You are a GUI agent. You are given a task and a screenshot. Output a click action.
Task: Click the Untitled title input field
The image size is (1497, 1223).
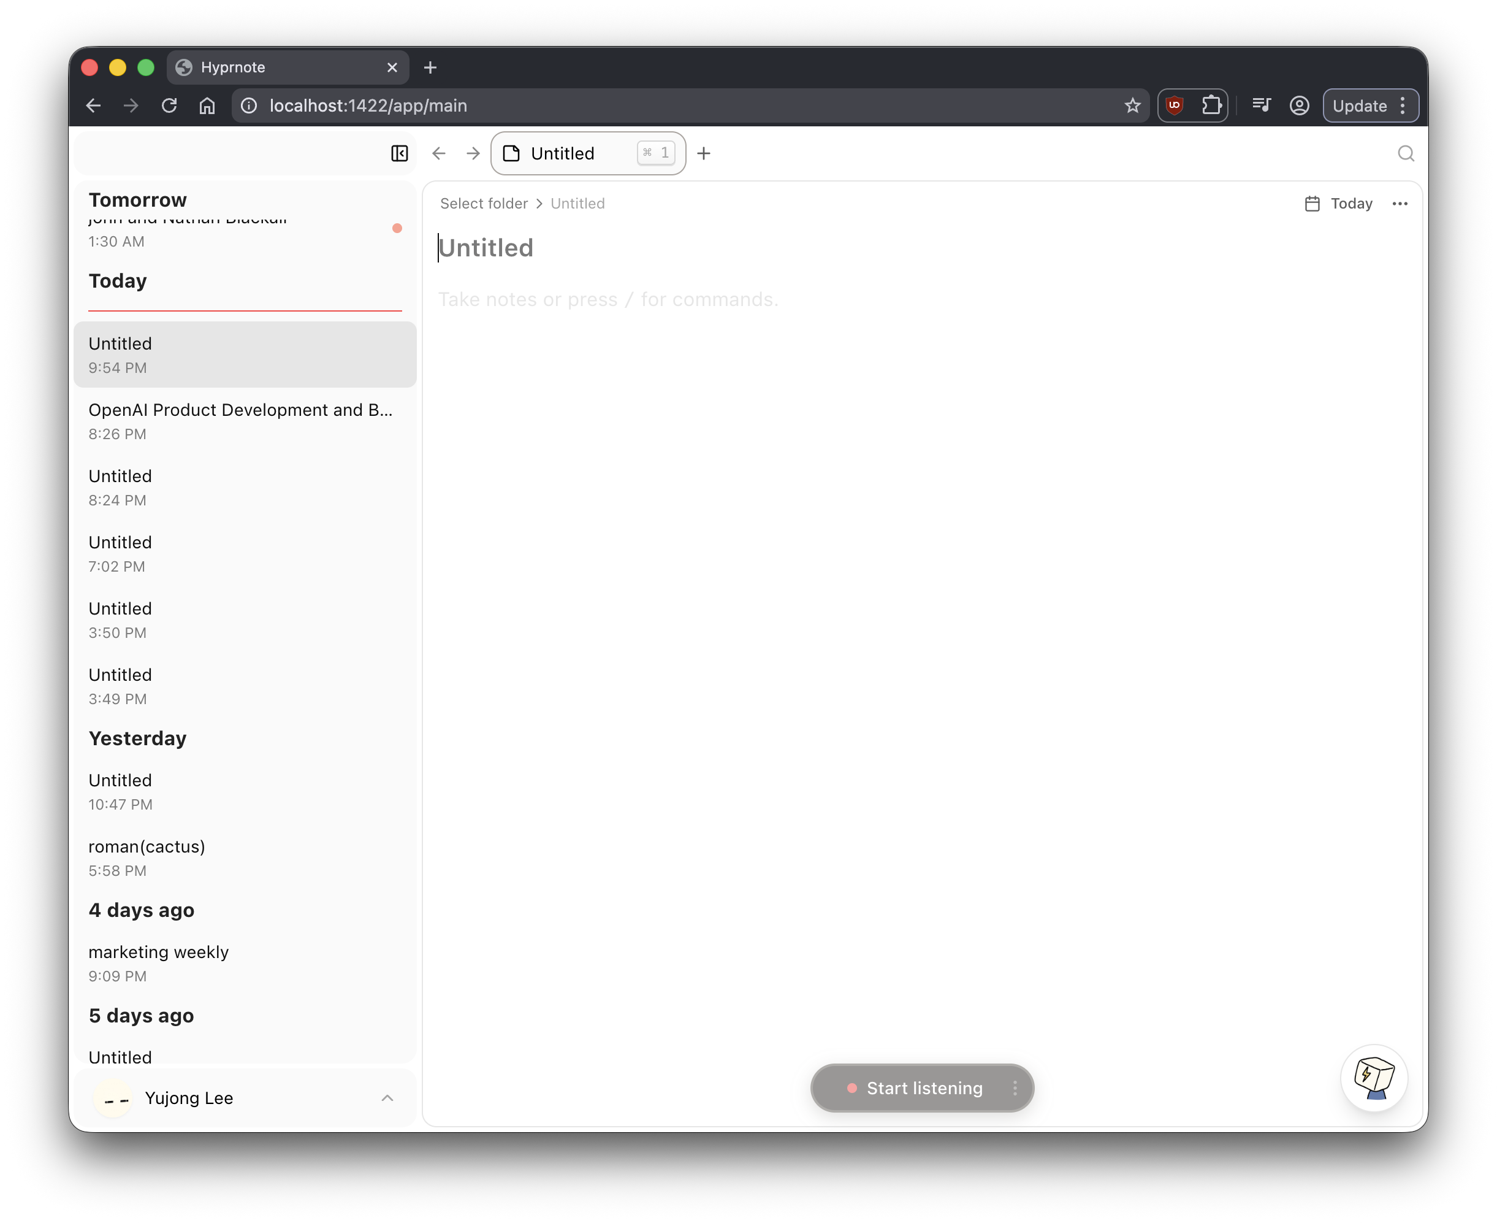point(486,248)
